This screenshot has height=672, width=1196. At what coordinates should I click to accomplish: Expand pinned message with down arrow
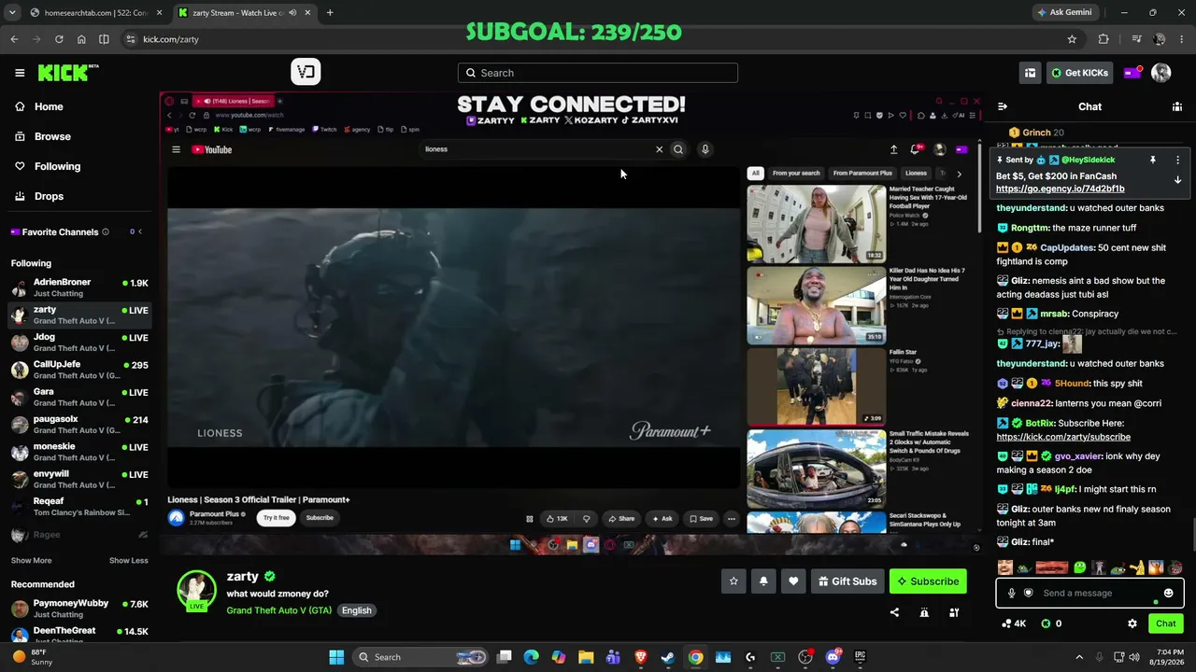[1177, 180]
